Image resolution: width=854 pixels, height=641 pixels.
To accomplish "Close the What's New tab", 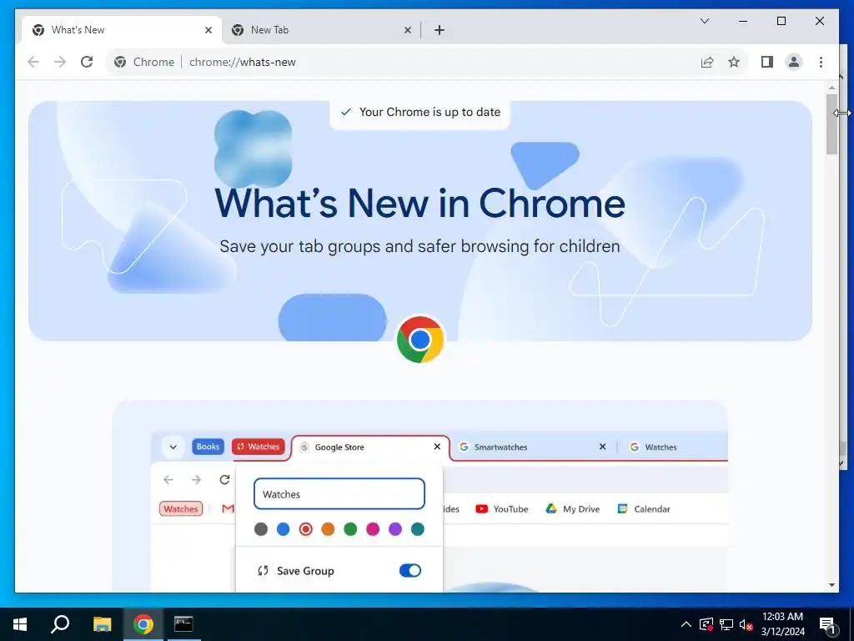I will coord(208,30).
